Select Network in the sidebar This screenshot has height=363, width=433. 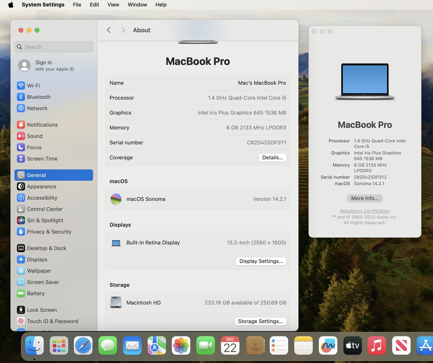(54, 108)
